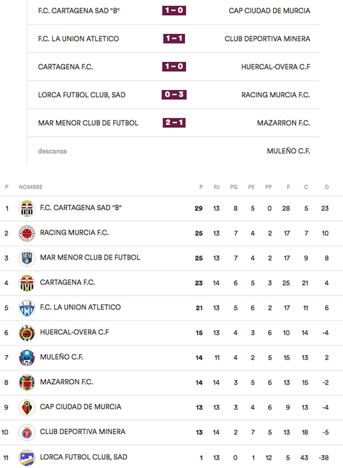
Task: Click the NOMBRE column header
Action: (x=31, y=187)
